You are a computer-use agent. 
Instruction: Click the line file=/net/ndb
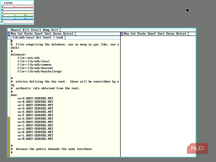29,58
